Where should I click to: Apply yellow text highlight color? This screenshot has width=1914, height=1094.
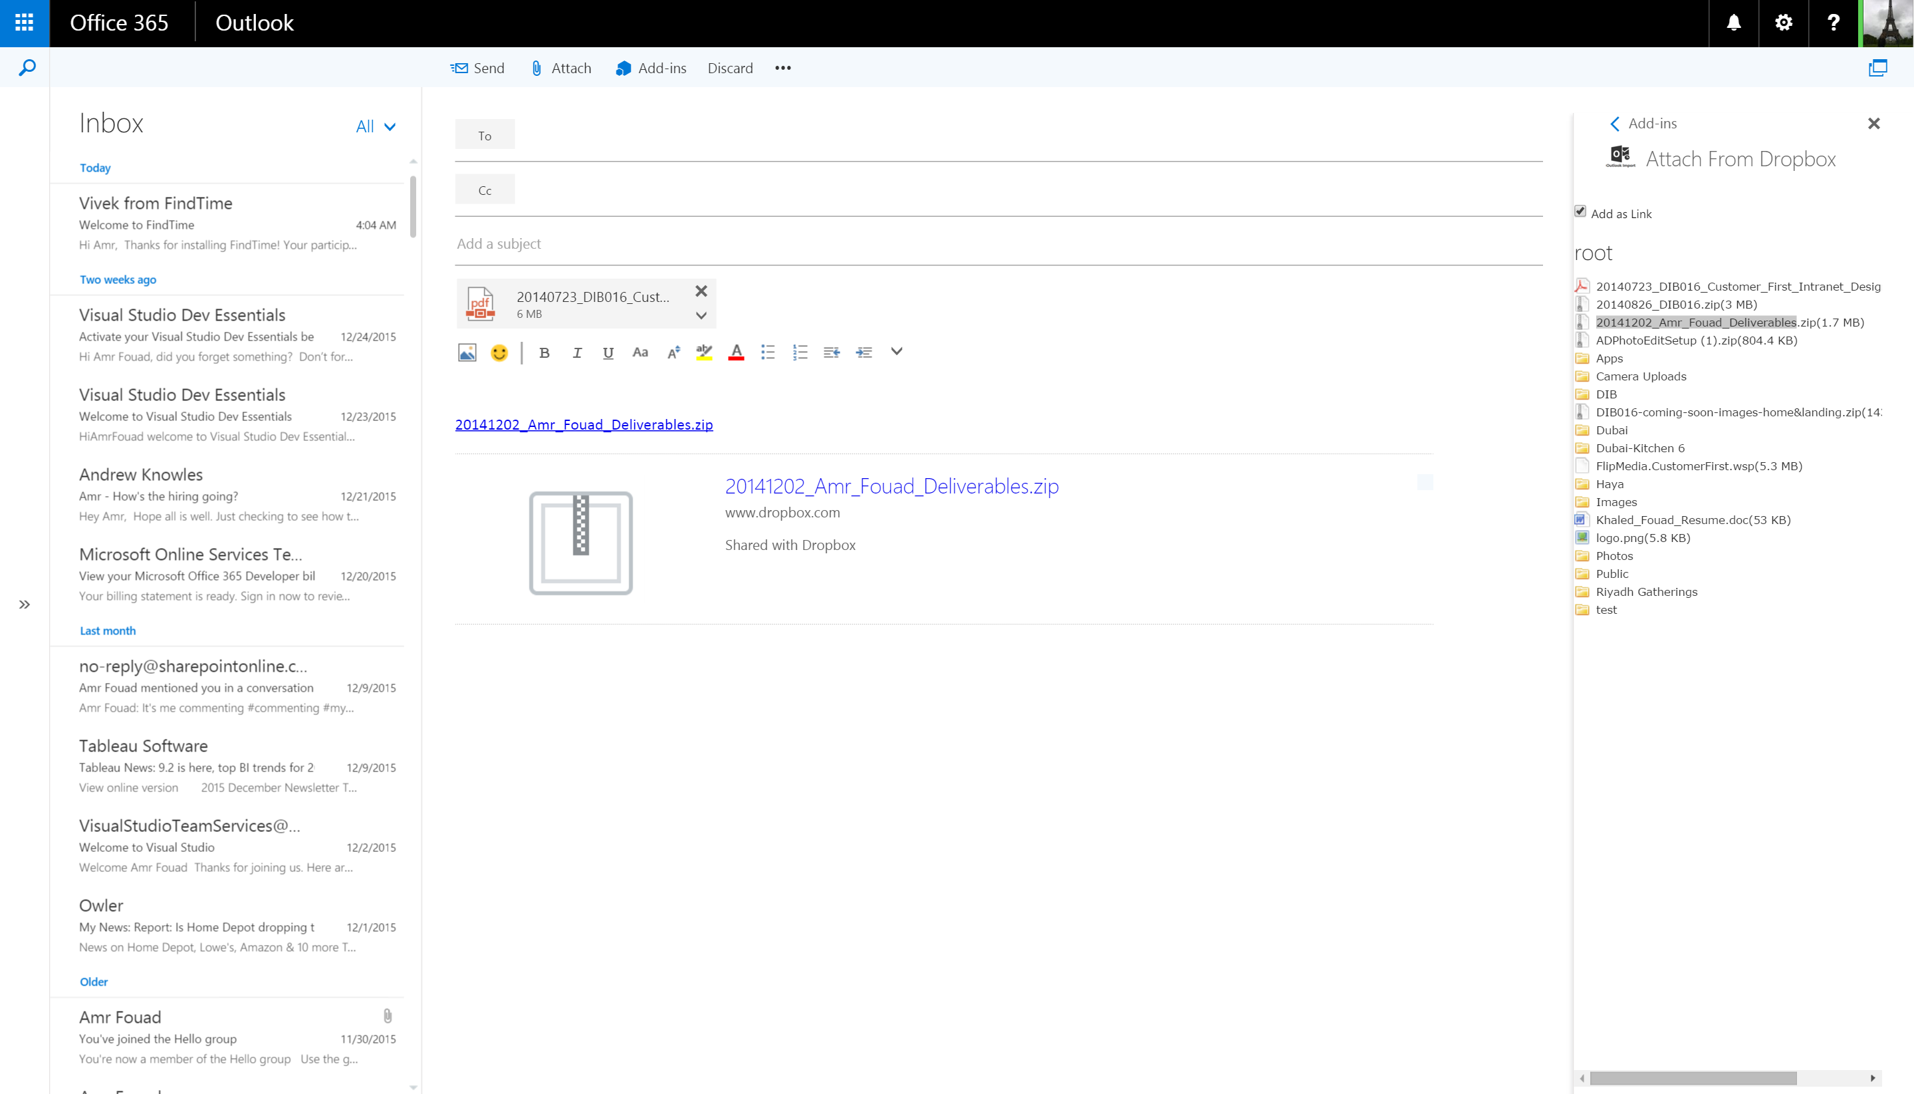point(703,352)
